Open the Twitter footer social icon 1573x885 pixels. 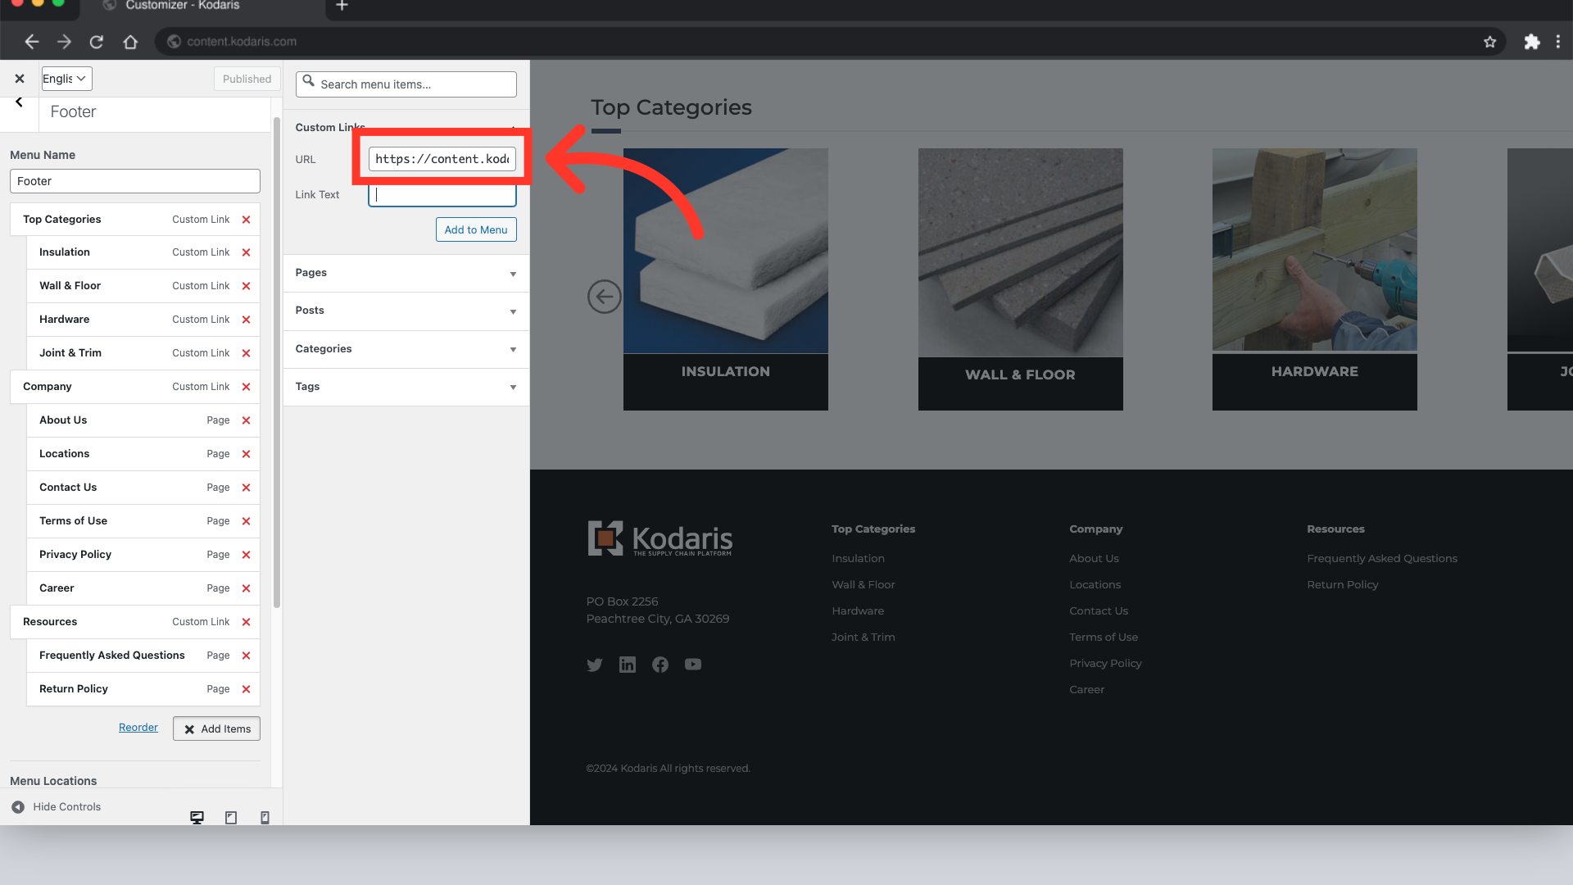(595, 665)
